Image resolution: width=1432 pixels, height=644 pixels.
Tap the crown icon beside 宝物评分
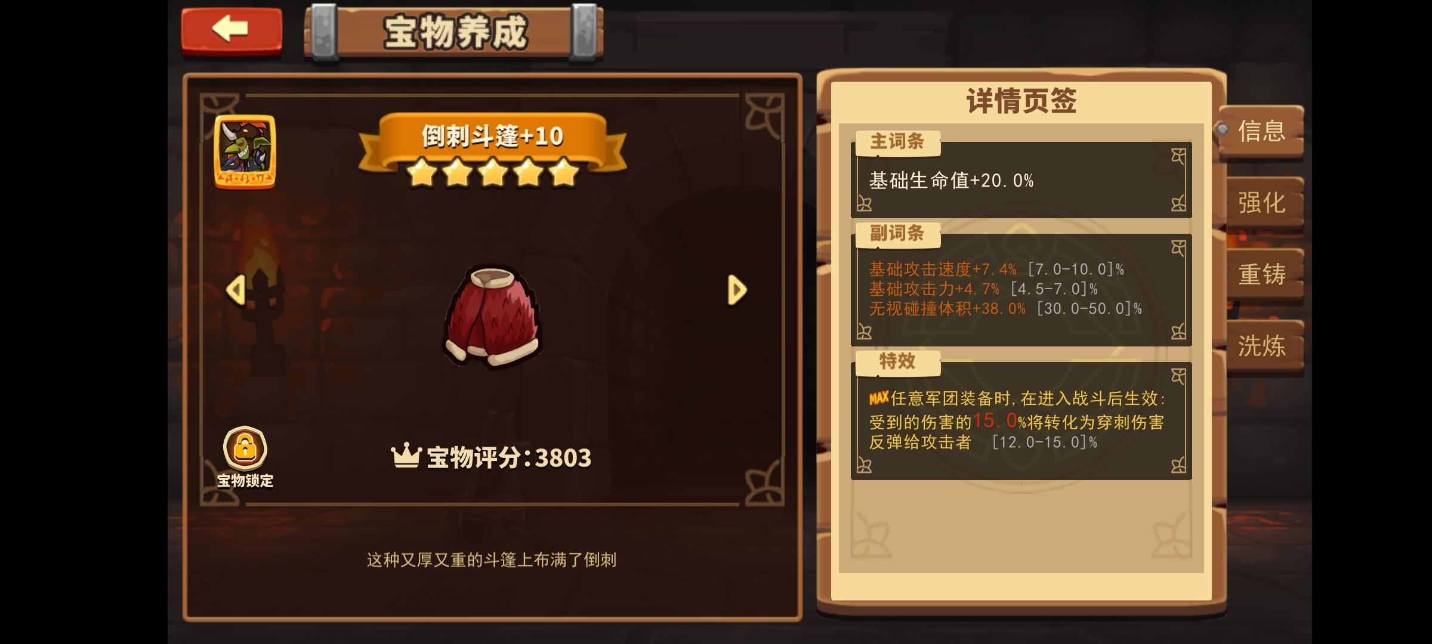click(406, 456)
